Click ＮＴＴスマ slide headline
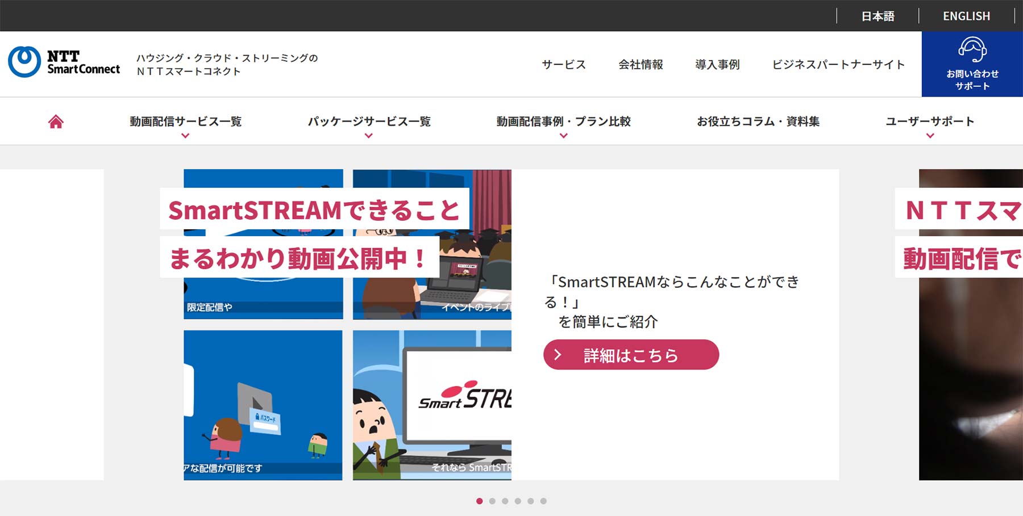 959,209
